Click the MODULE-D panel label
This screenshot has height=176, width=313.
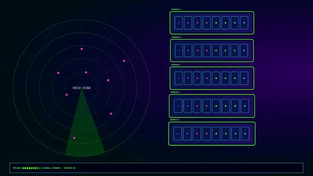coord(175,92)
